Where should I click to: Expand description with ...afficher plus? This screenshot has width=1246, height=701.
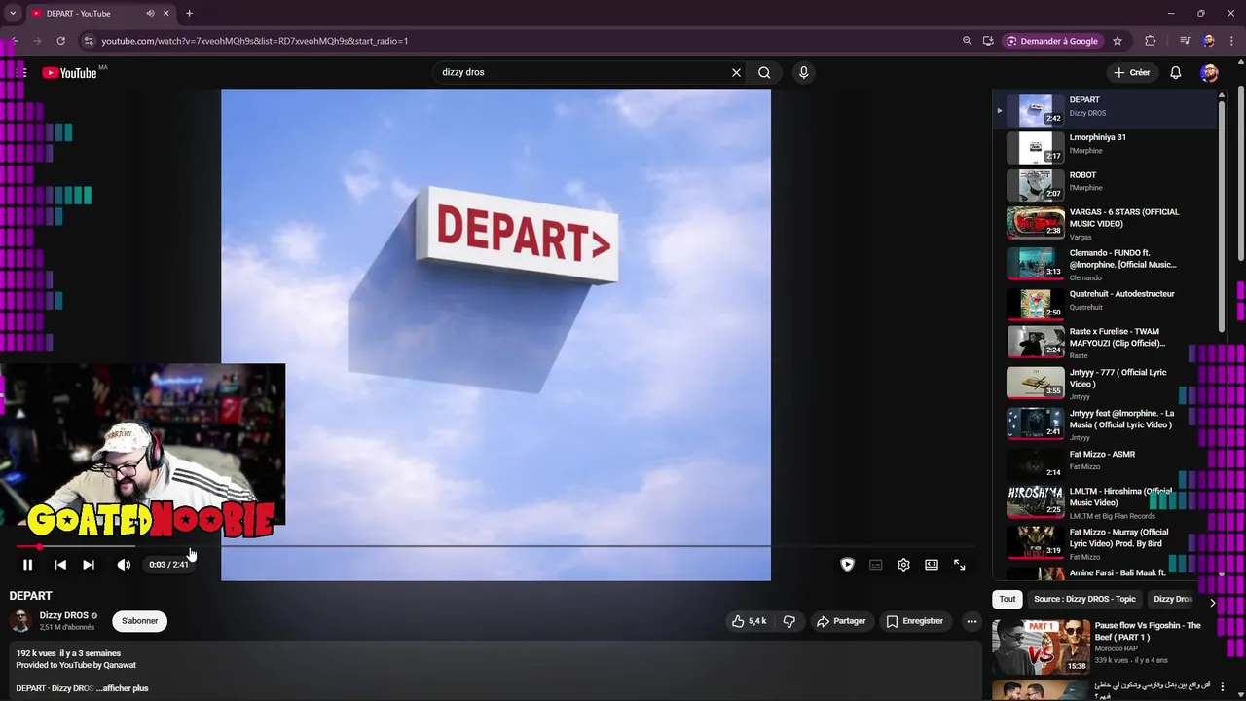tap(123, 688)
